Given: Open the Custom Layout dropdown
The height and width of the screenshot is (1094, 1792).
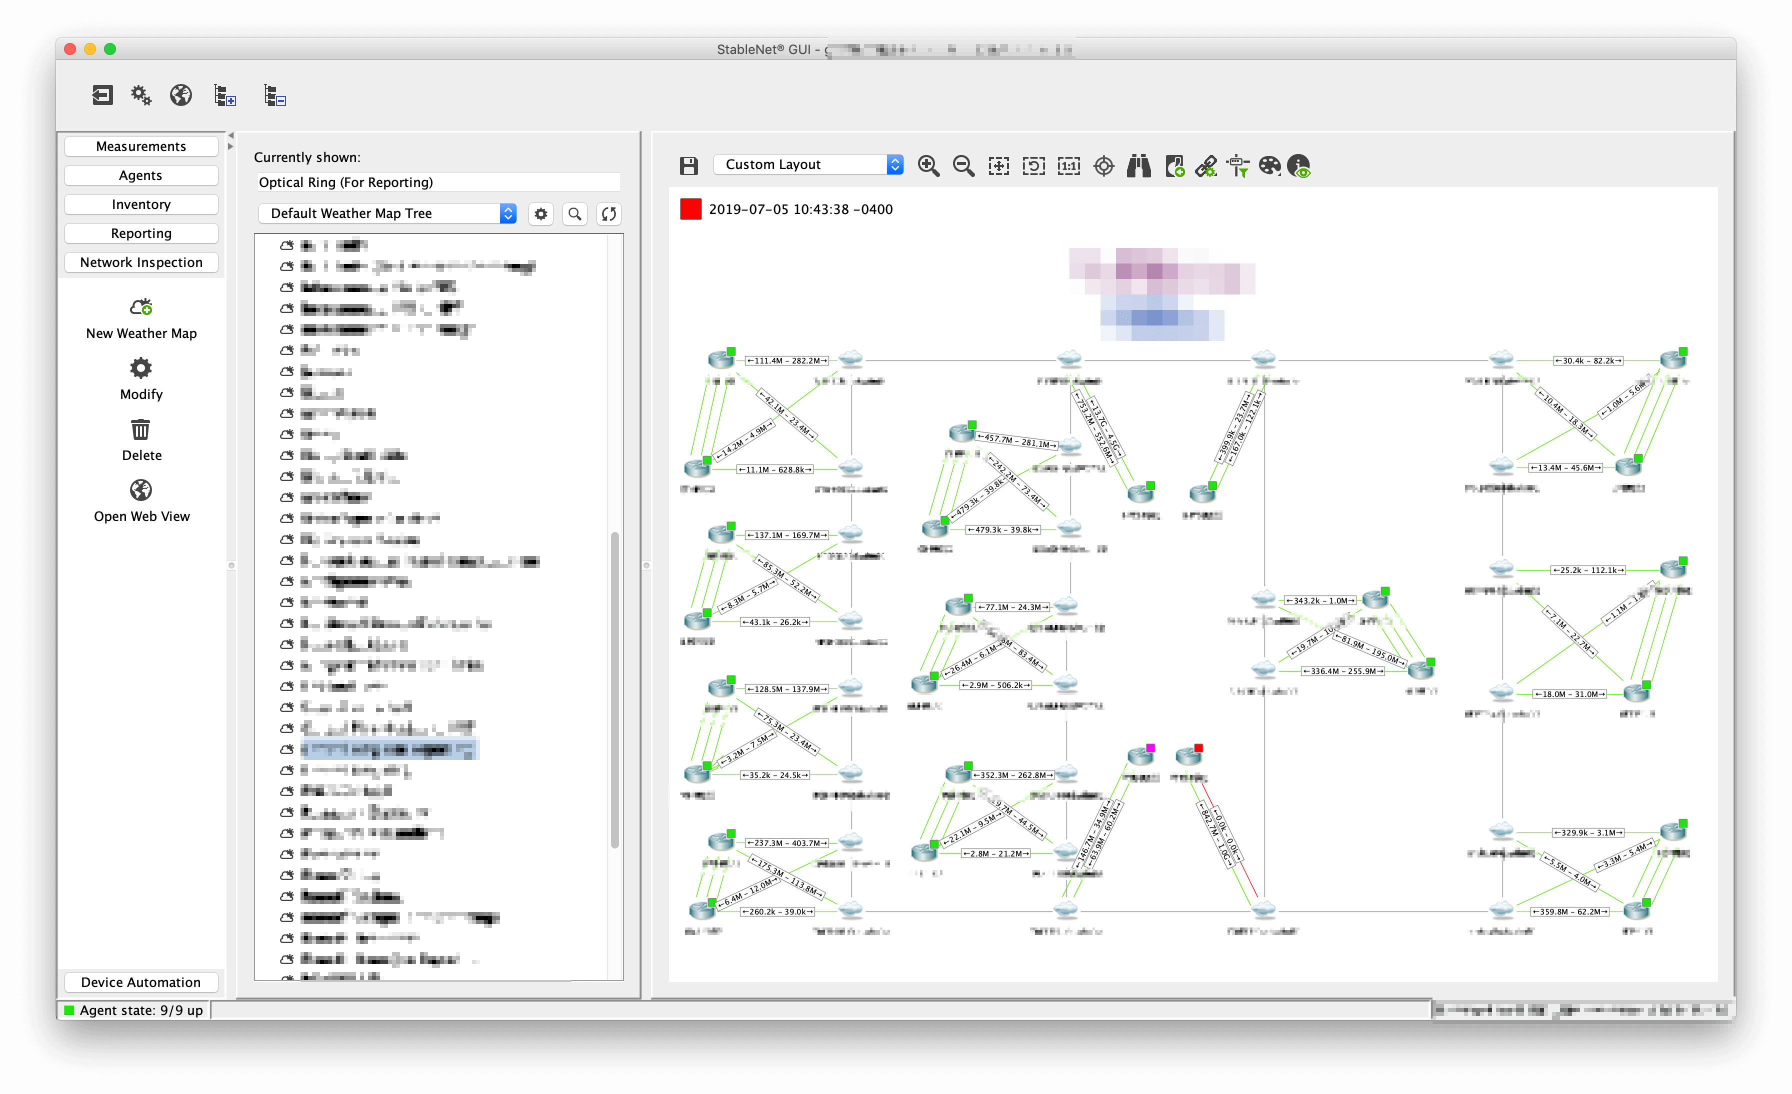Looking at the screenshot, I should 808,164.
